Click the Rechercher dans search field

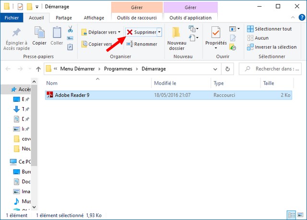point(270,69)
